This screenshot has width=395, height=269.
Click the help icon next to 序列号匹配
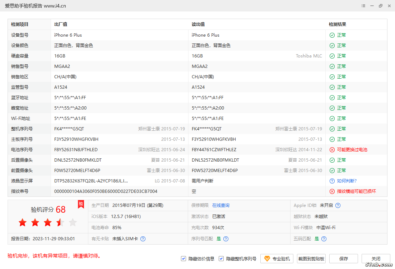point(226,239)
